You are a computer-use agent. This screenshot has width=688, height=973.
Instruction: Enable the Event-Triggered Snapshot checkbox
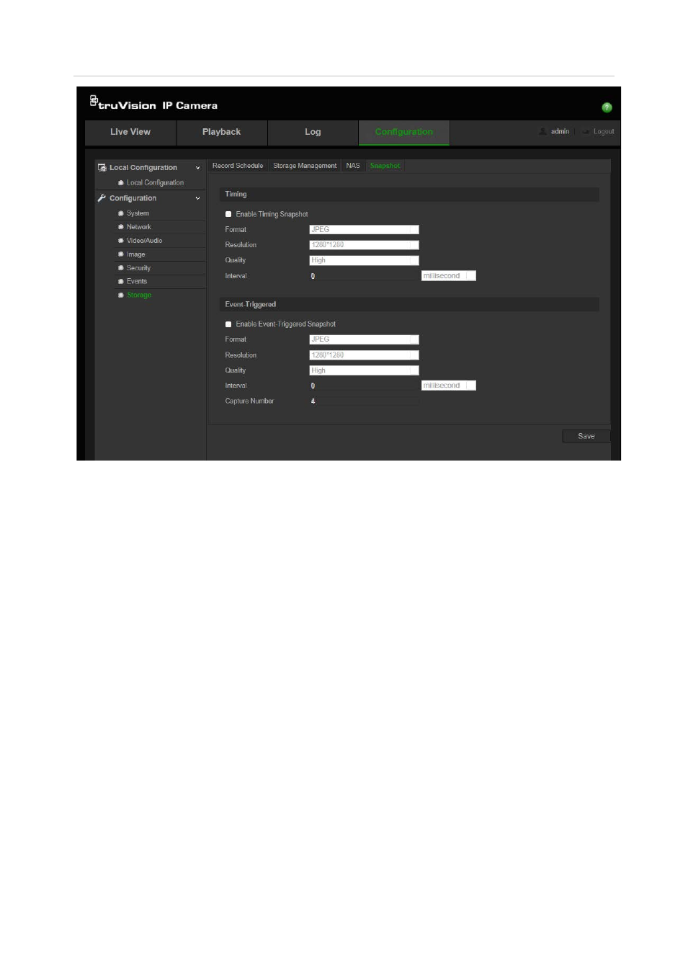point(228,324)
